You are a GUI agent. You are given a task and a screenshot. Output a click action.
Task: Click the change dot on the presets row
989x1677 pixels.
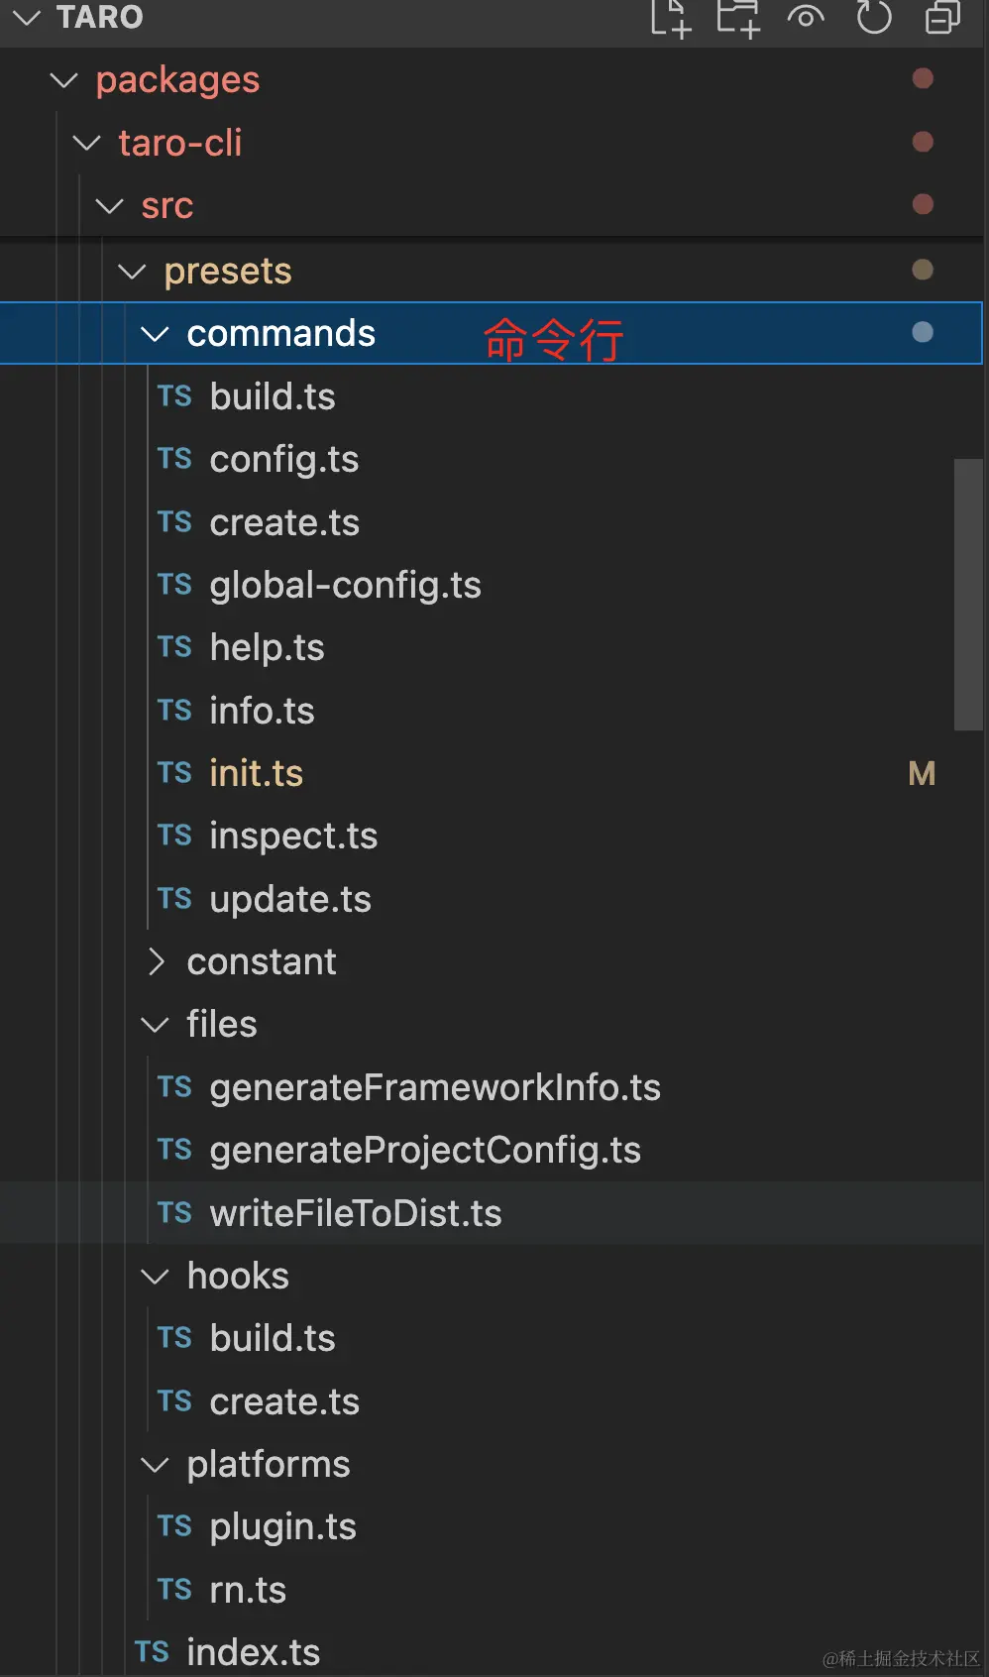[x=923, y=270]
